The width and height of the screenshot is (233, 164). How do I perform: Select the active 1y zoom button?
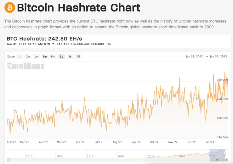click(x=62, y=57)
